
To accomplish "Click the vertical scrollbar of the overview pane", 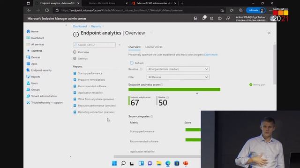I will 275,64.
